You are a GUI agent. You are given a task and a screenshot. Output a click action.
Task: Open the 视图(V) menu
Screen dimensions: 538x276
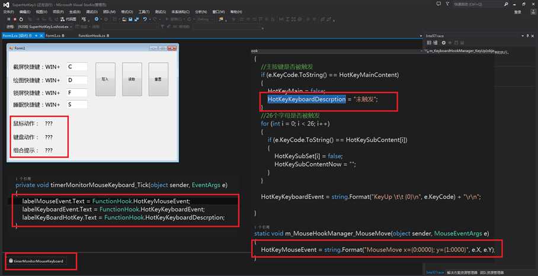(x=41, y=12)
